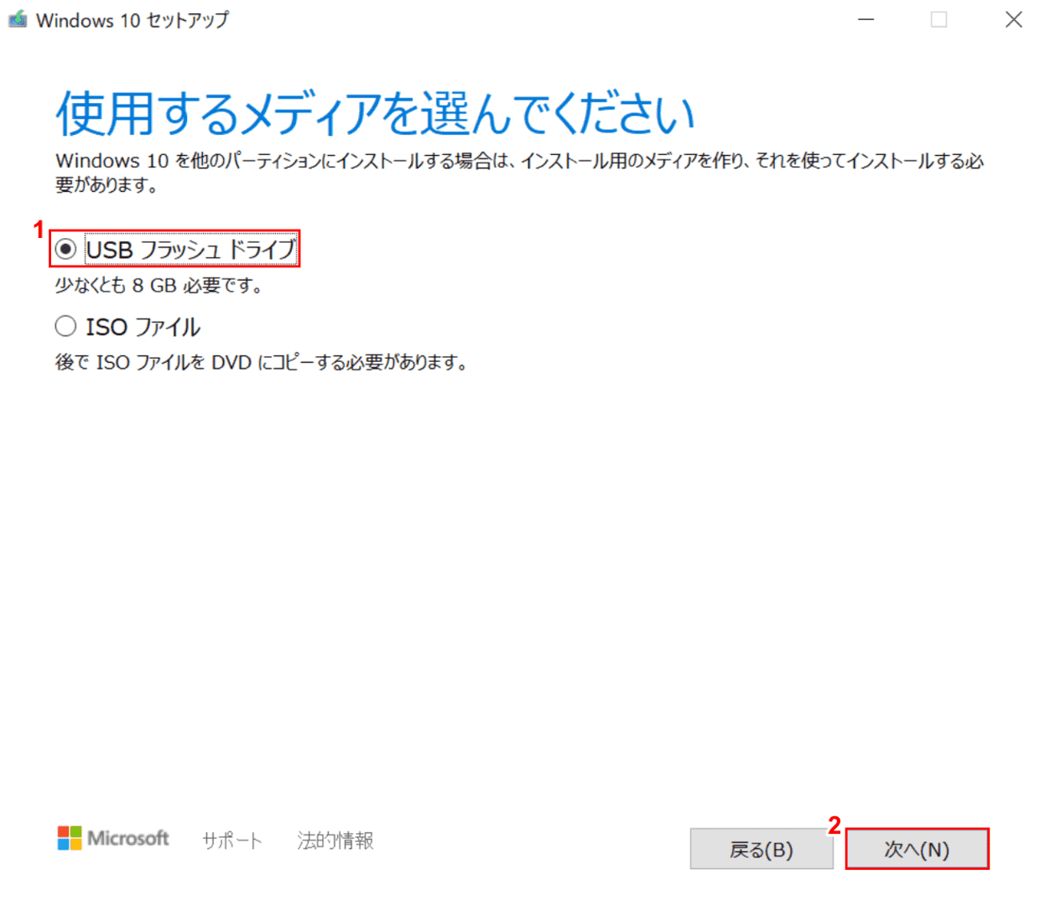The height and width of the screenshot is (905, 1045).
Task: Click the 少なくとも 8 GB 必要です text
Action: [x=159, y=286]
